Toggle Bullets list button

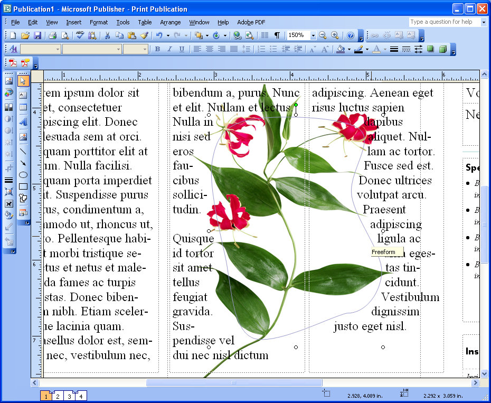pyautogui.click(x=273, y=49)
